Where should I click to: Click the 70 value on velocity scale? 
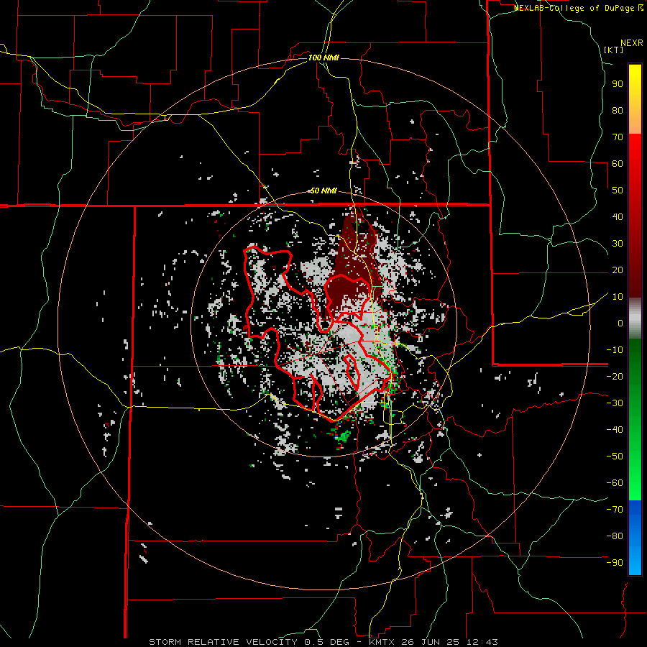pyautogui.click(x=618, y=137)
